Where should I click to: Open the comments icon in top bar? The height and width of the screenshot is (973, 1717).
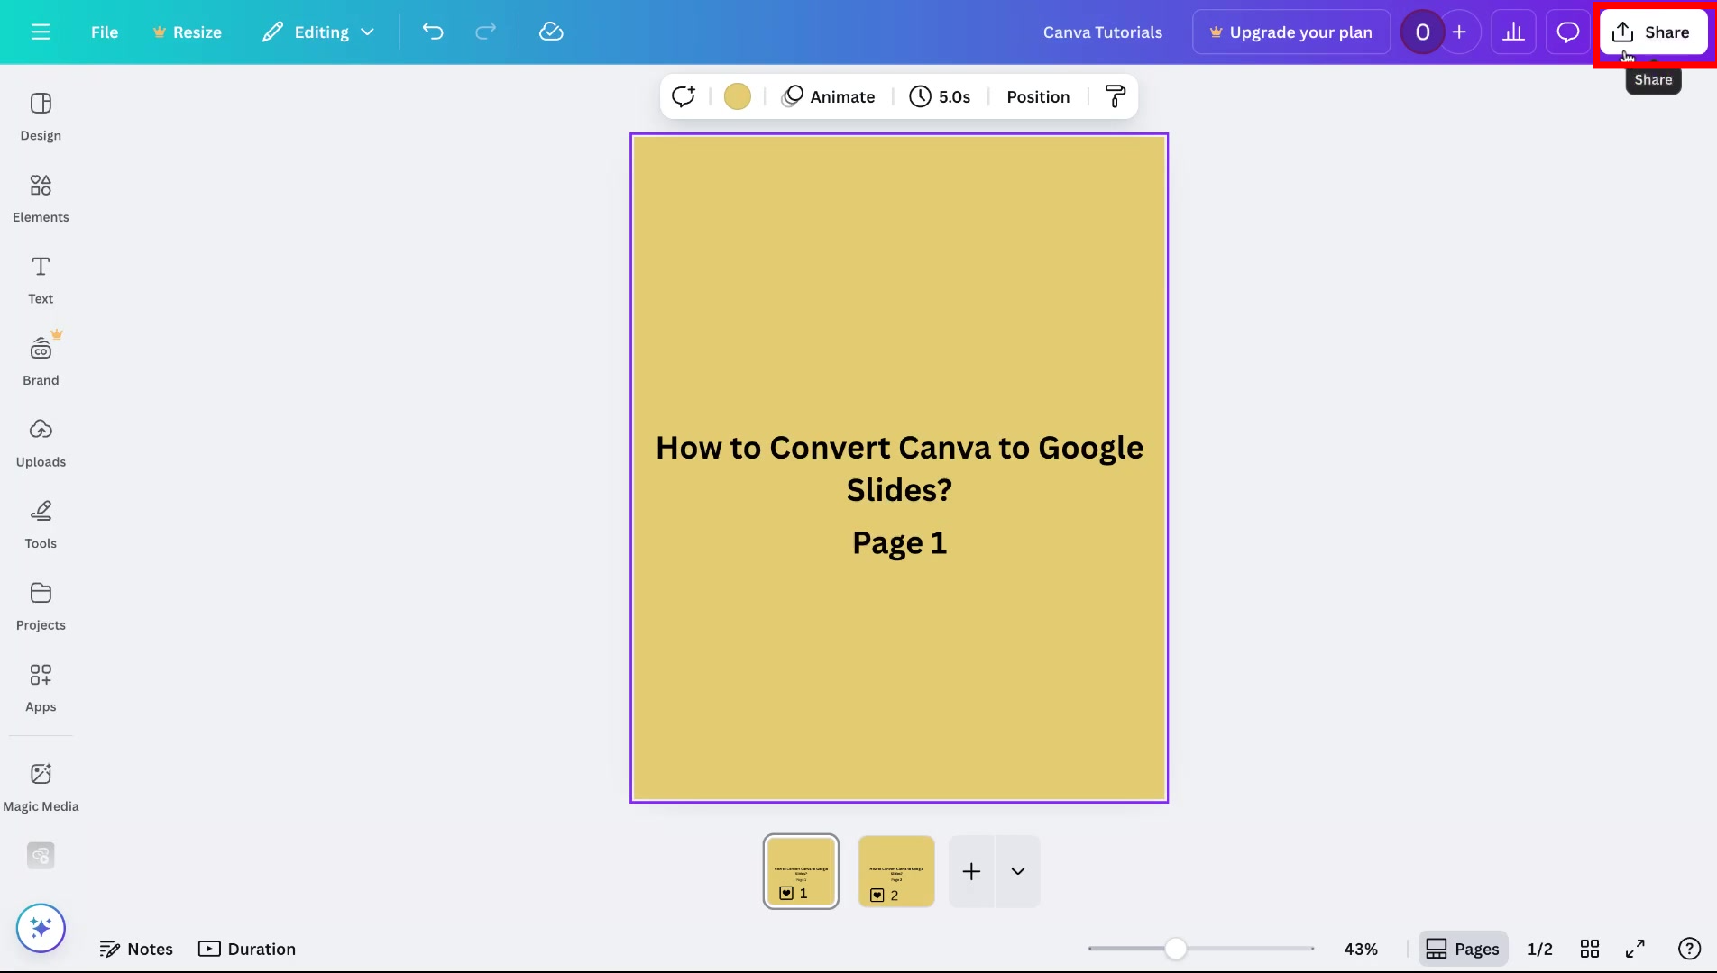click(1567, 32)
